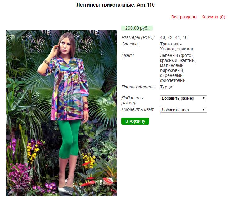
Task: Open the "Добавить размер" select box
Action: (183, 98)
